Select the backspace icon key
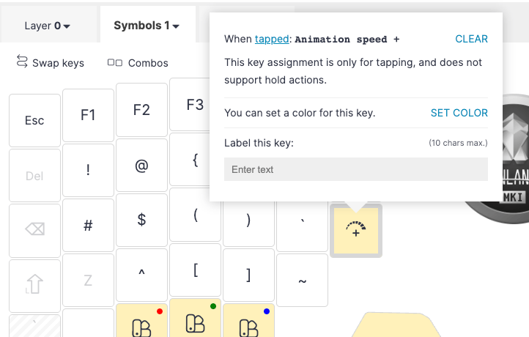The image size is (529, 337). click(x=34, y=230)
